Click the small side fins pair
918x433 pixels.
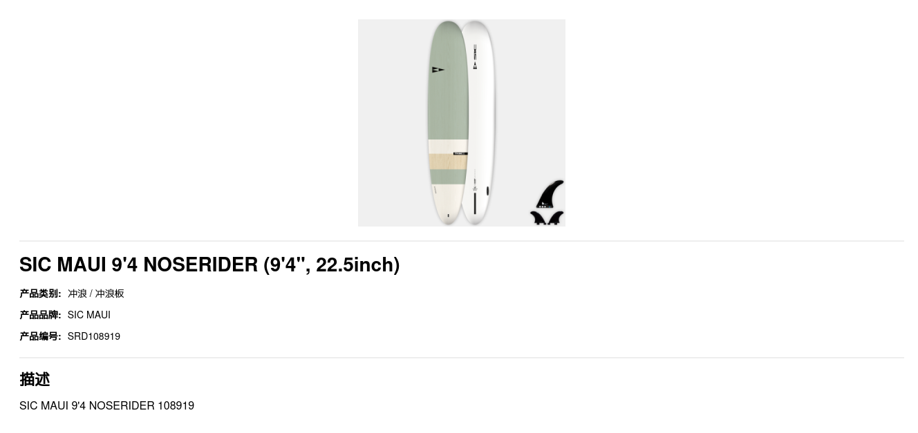(x=547, y=218)
